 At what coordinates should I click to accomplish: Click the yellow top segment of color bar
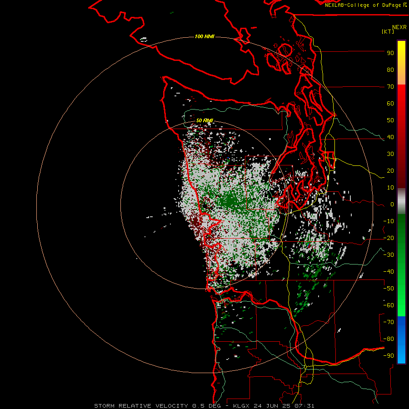click(x=401, y=63)
